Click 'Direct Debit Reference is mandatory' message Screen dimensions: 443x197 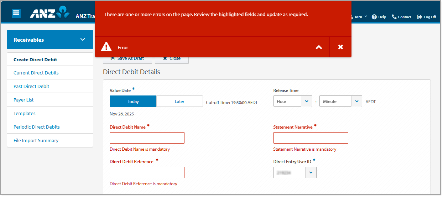[144, 184]
